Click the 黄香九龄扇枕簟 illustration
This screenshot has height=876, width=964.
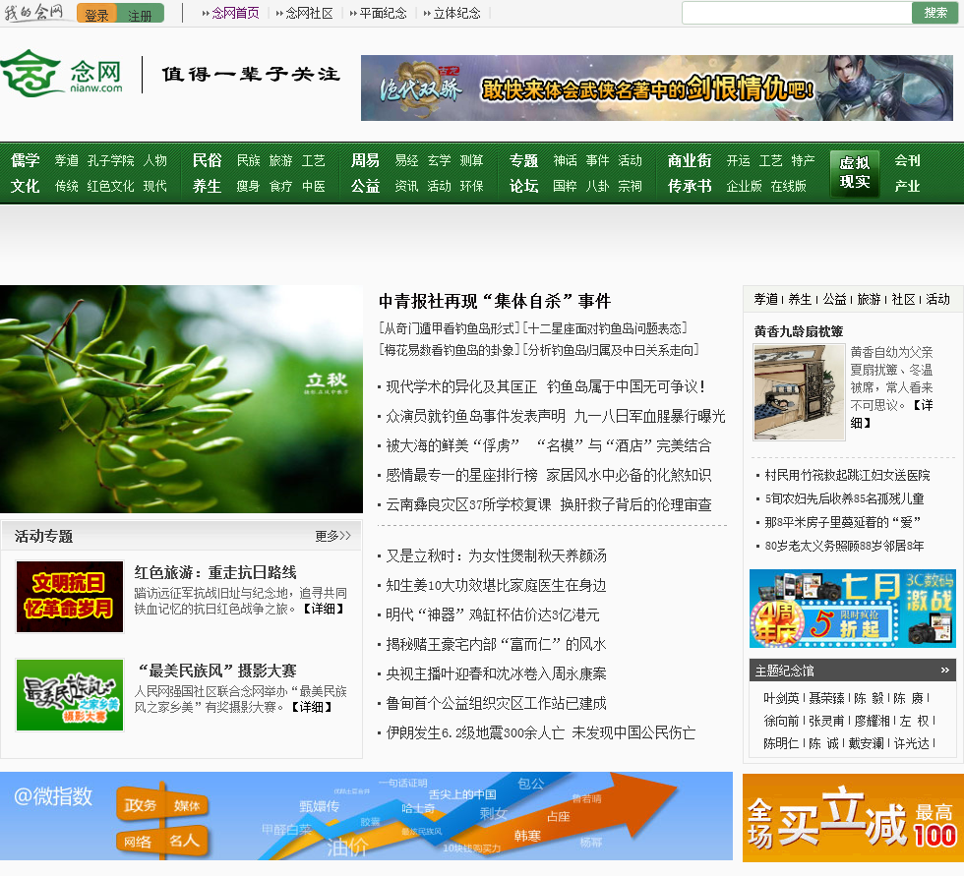point(799,392)
